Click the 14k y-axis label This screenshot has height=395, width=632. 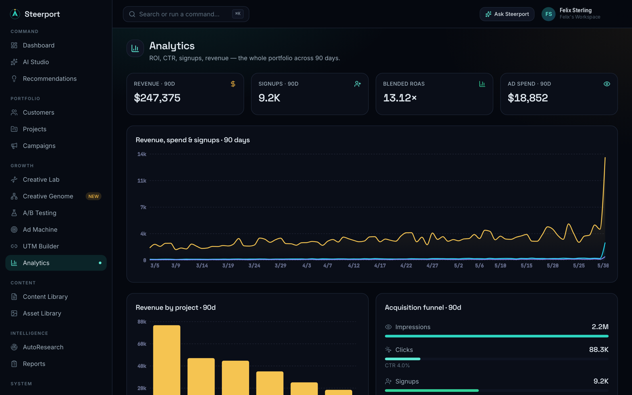click(142, 154)
